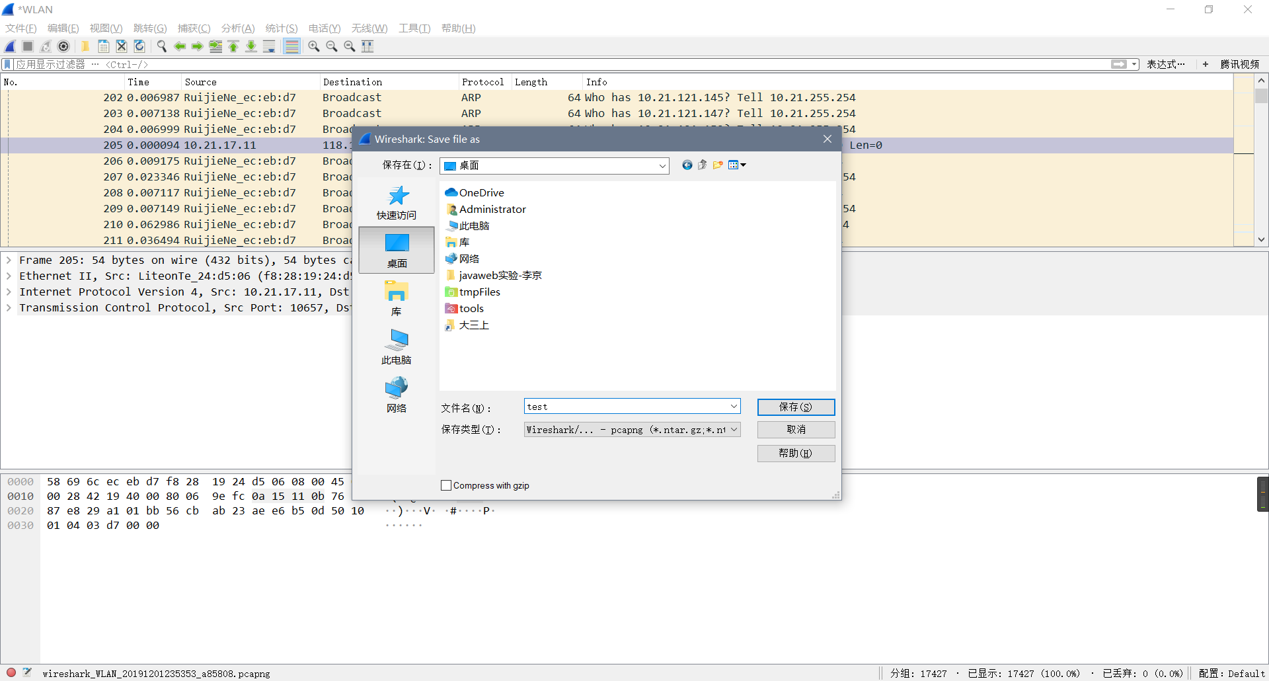Image resolution: width=1269 pixels, height=681 pixels.
Task: Select 库 in the places sidebar
Action: point(397,299)
